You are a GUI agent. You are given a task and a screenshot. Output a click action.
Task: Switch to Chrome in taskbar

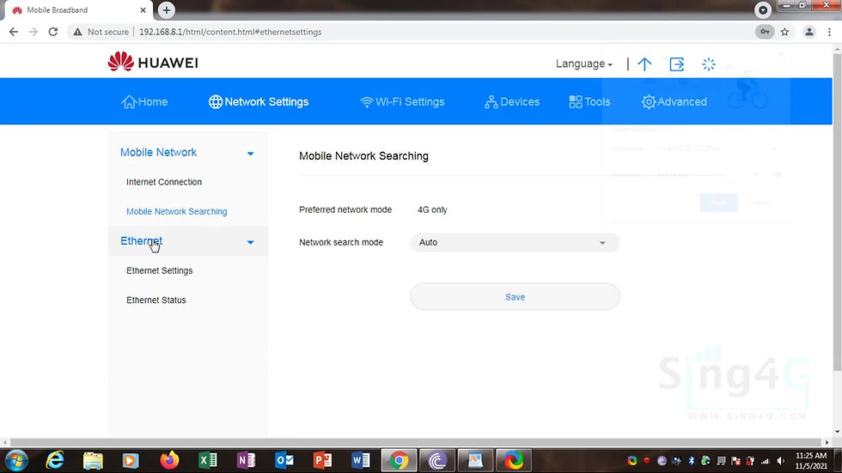399,460
